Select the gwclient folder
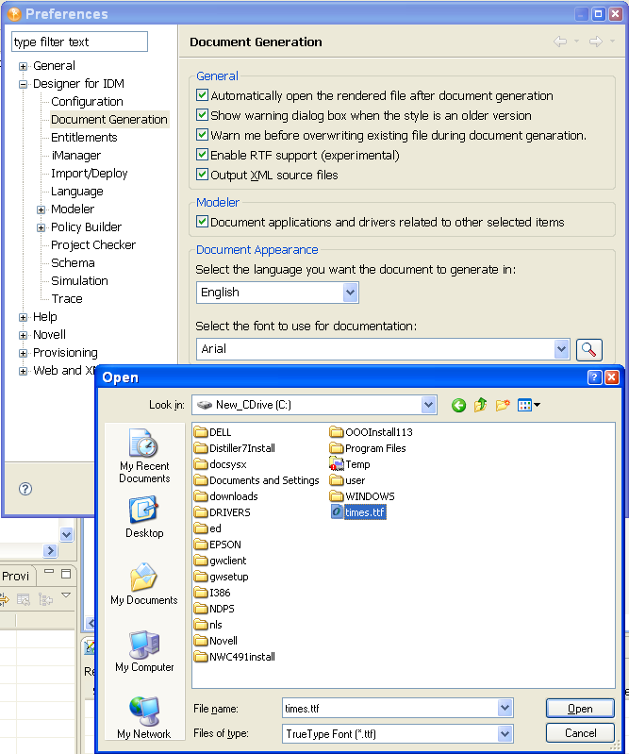Image resolution: width=629 pixels, height=754 pixels. [x=221, y=561]
